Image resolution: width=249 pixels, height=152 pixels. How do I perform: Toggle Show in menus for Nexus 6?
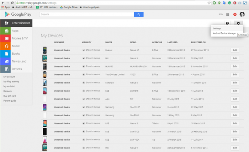click(84, 83)
